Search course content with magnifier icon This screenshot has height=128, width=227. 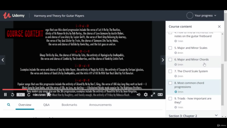9,105
